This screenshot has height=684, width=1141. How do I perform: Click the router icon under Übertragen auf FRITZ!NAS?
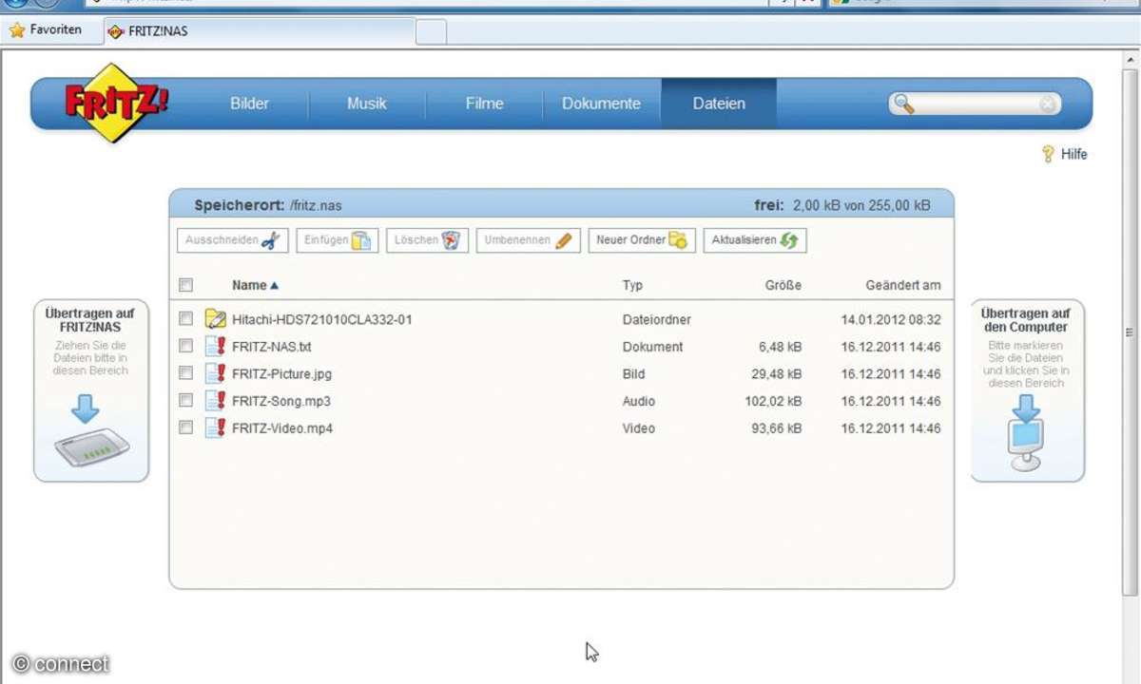(91, 447)
